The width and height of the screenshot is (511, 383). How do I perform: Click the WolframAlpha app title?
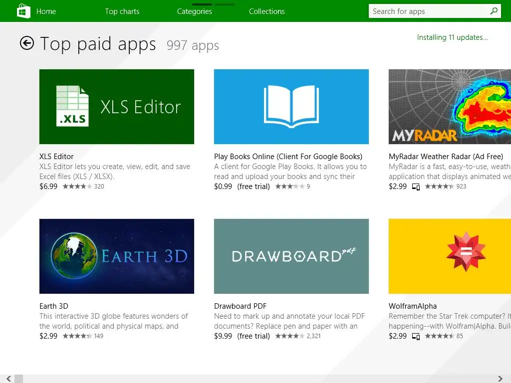click(413, 306)
